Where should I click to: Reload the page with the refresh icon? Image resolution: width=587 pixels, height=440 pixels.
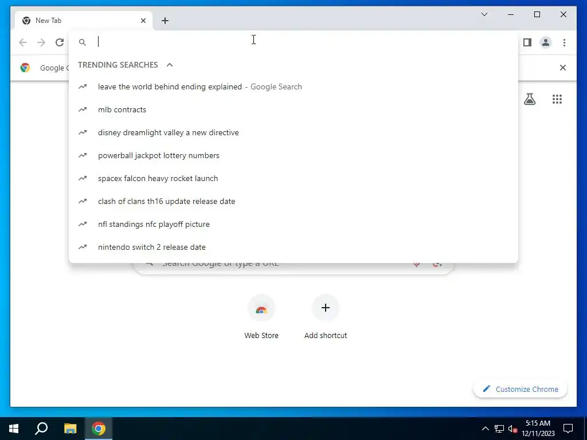pyautogui.click(x=60, y=42)
